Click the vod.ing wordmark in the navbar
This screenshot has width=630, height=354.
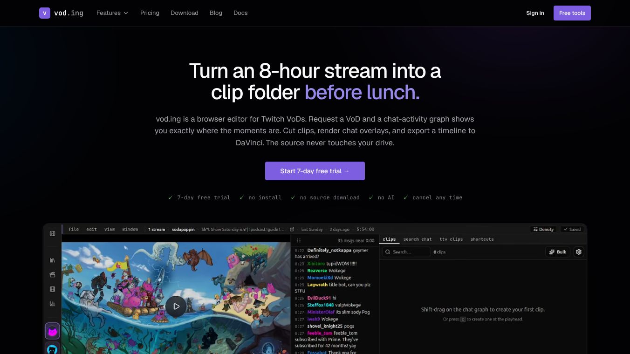click(68, 13)
